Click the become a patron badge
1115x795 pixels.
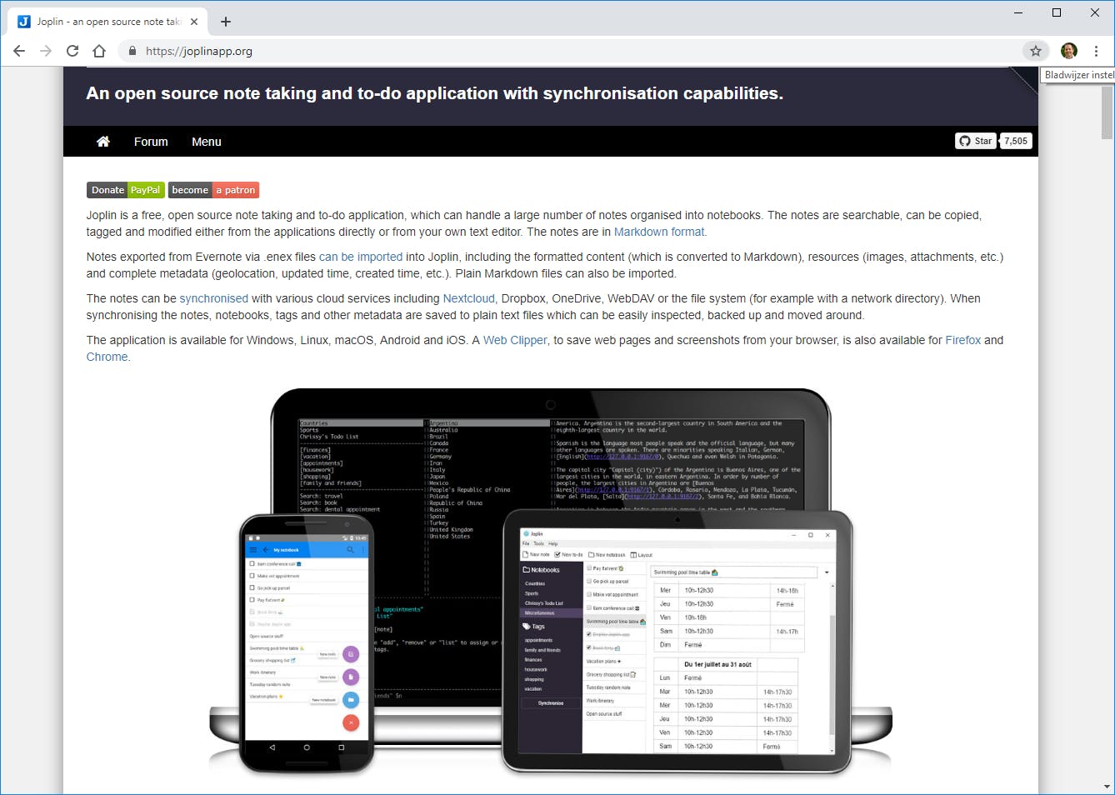point(213,190)
